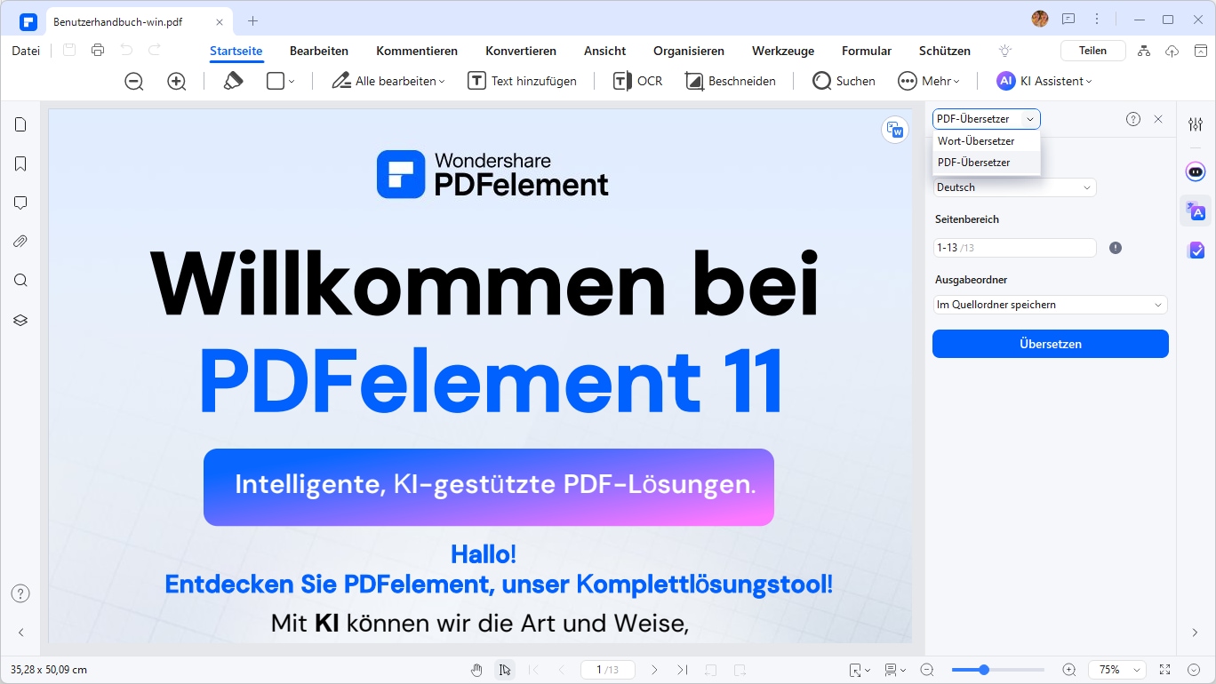Open bookmarks panel in left sidebar
This screenshot has width=1216, height=684.
pyautogui.click(x=20, y=163)
